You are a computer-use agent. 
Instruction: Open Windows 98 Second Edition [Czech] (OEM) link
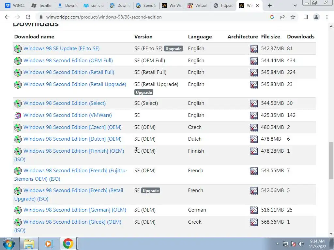pos(72,127)
